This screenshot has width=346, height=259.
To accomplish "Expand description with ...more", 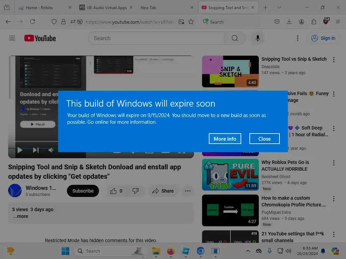I will point(21,216).
